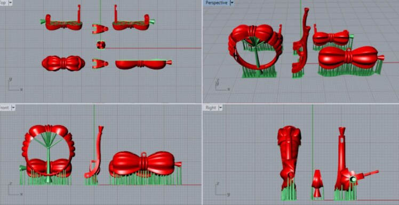Click the Right viewport title label
Image resolution: width=399 pixels, height=205 pixels.
click(x=211, y=108)
